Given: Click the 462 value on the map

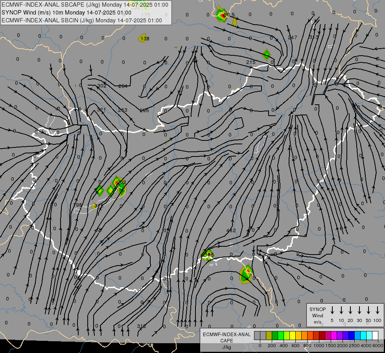Looking at the screenshot, I should 231,231.
